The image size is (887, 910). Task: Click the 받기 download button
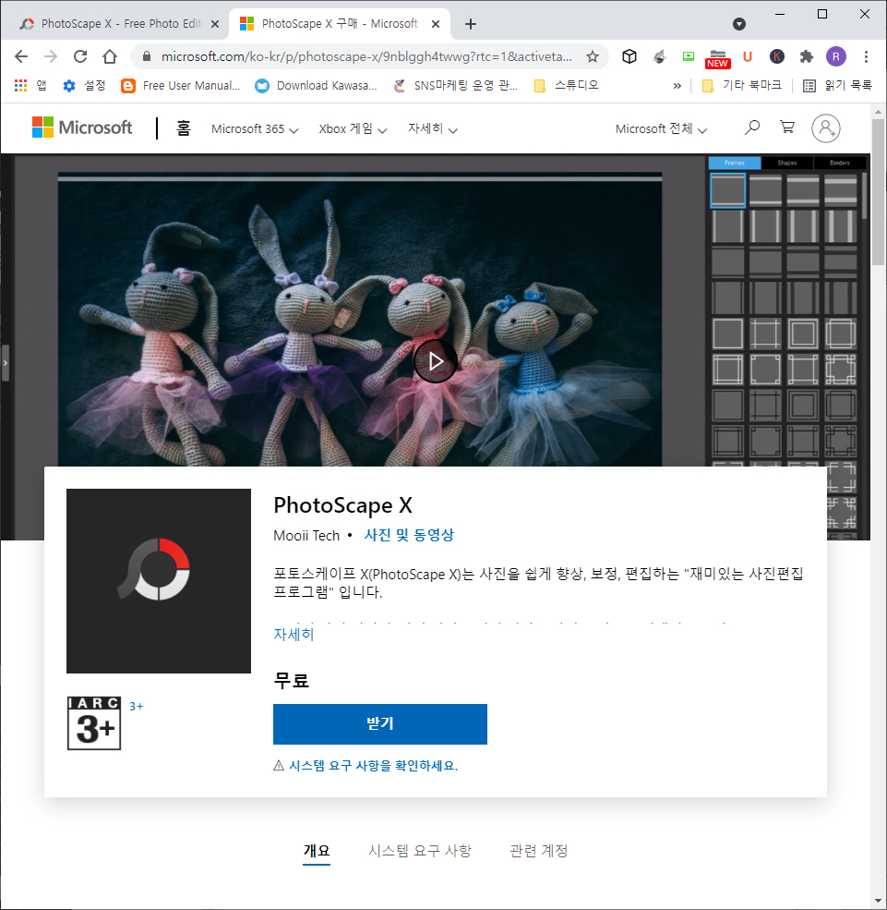pos(379,723)
